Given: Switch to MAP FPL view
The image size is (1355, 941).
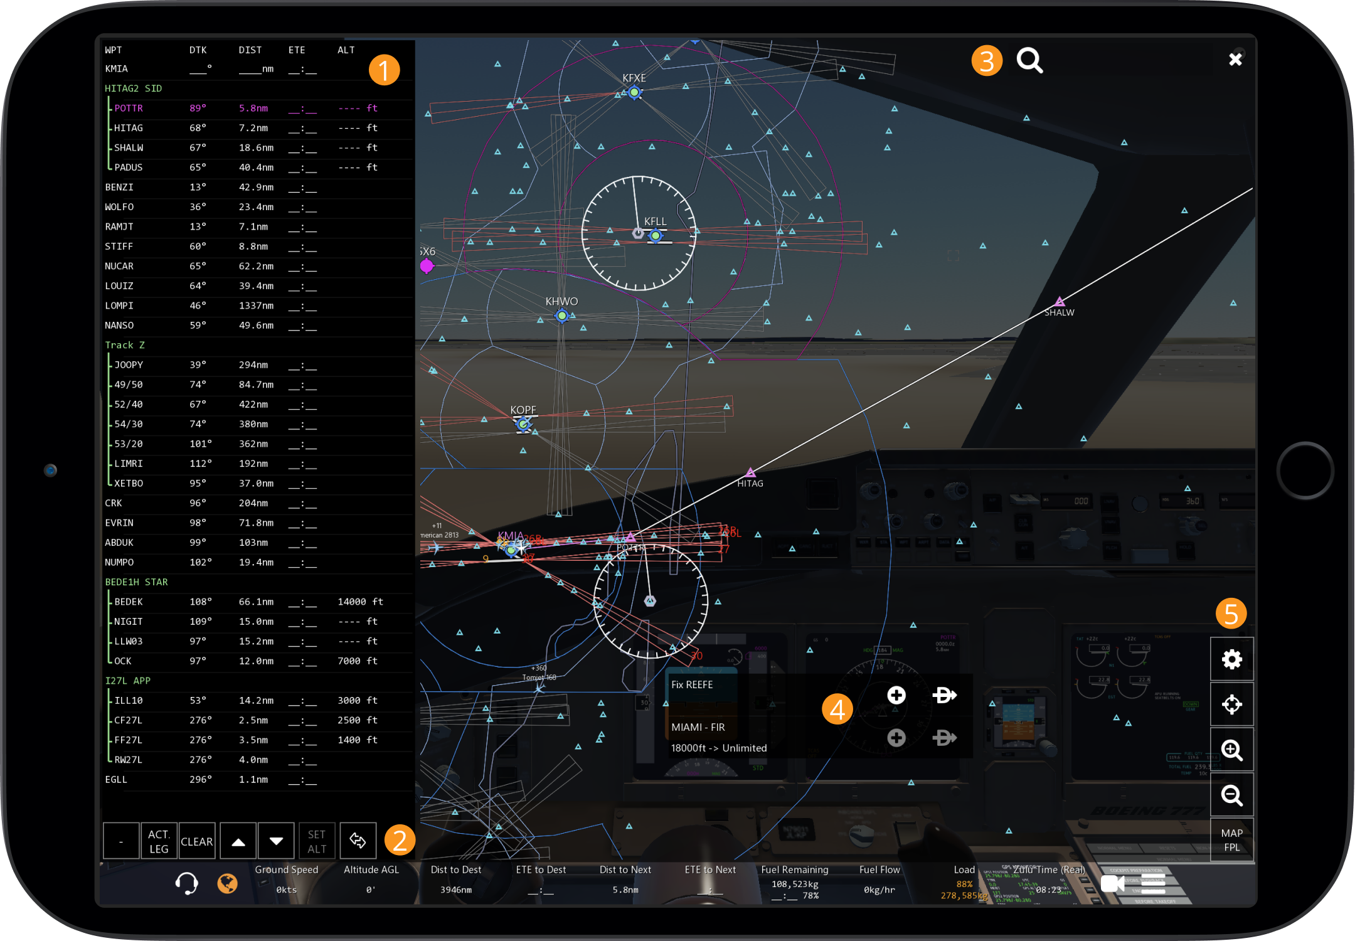Looking at the screenshot, I should tap(1231, 839).
